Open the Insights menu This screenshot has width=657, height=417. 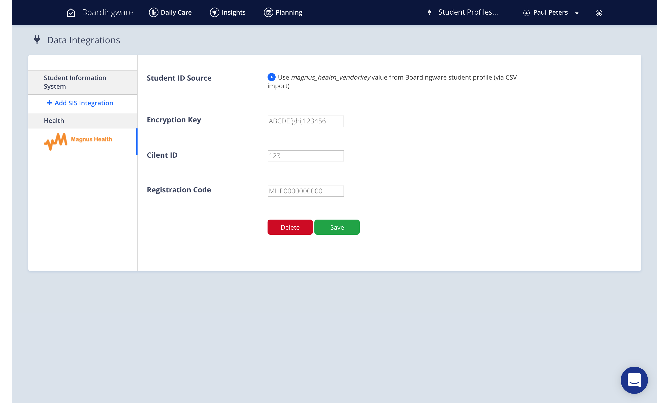point(233,13)
